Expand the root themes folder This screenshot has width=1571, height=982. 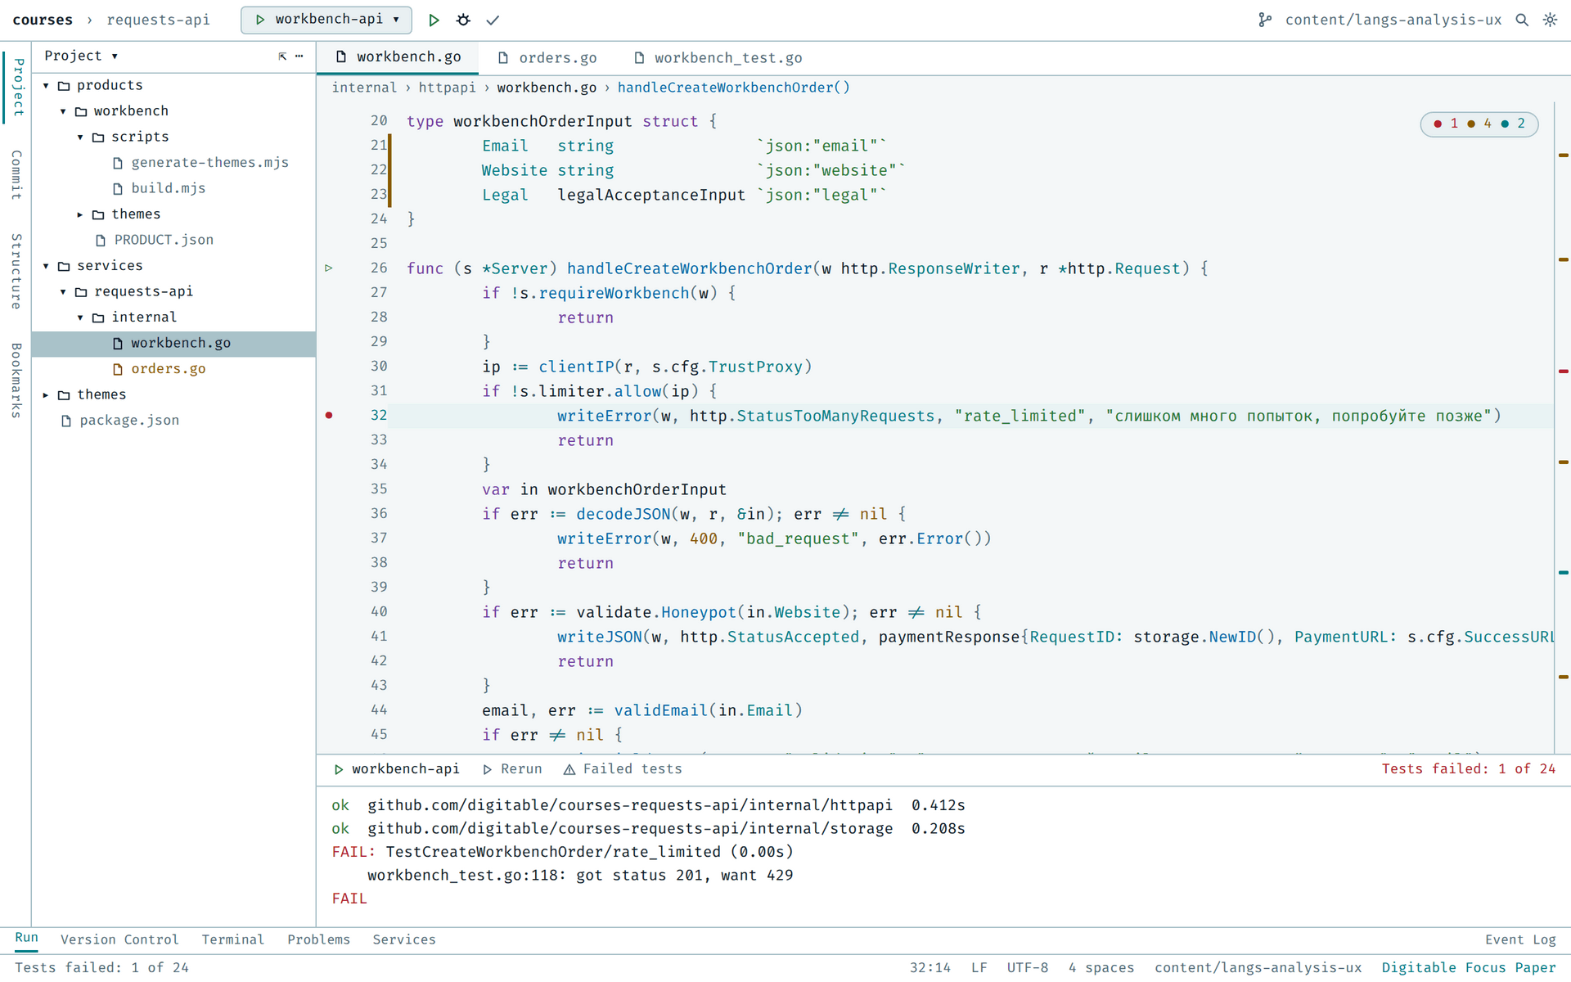tap(47, 394)
